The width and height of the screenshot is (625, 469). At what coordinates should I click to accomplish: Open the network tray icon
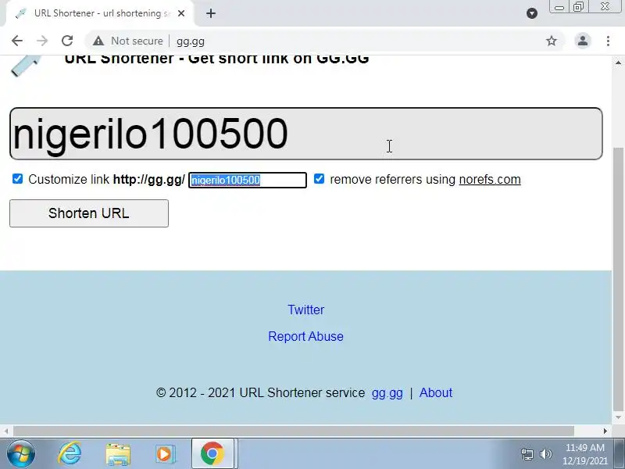[527, 454]
